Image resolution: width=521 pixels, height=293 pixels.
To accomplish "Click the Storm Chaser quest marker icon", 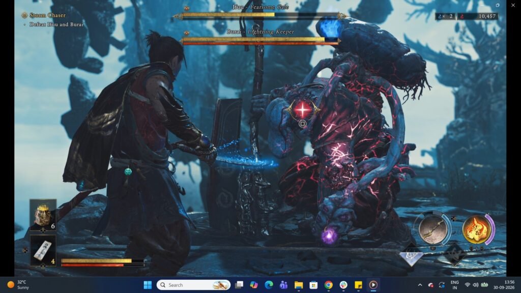I will tap(24, 15).
